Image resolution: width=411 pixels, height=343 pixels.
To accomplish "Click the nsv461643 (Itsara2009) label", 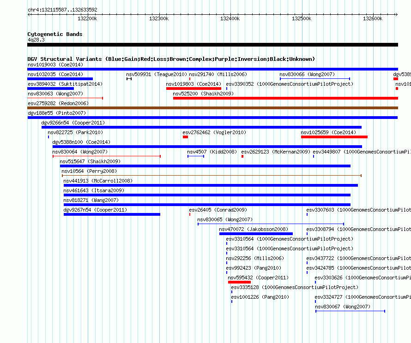I will click(94, 190).
